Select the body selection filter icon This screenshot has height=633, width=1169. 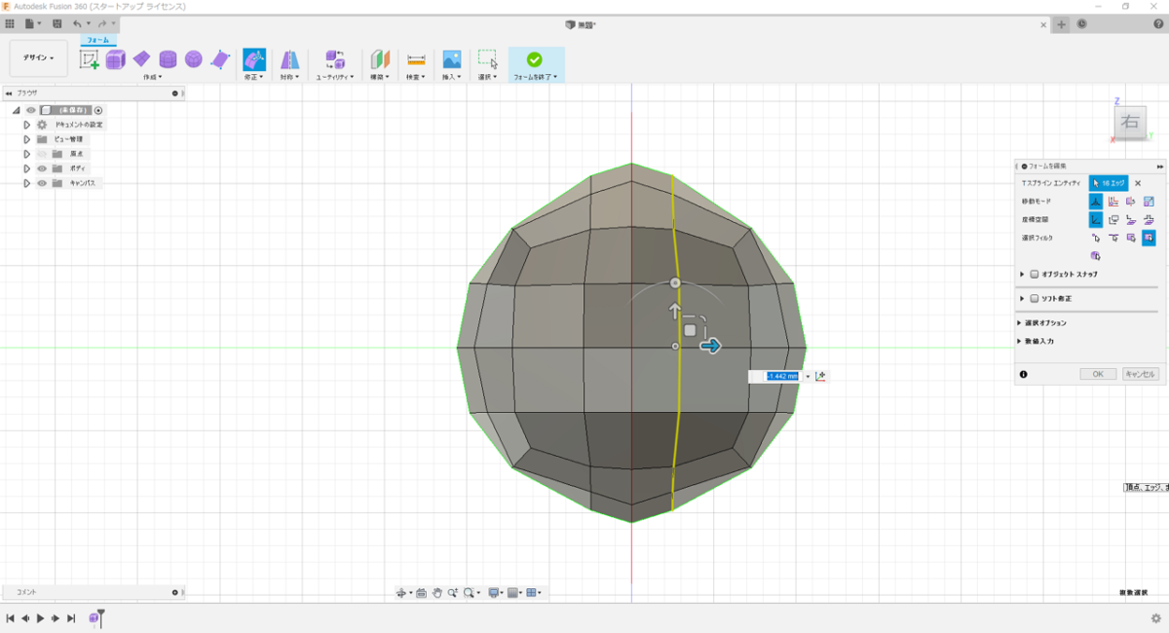click(1095, 256)
